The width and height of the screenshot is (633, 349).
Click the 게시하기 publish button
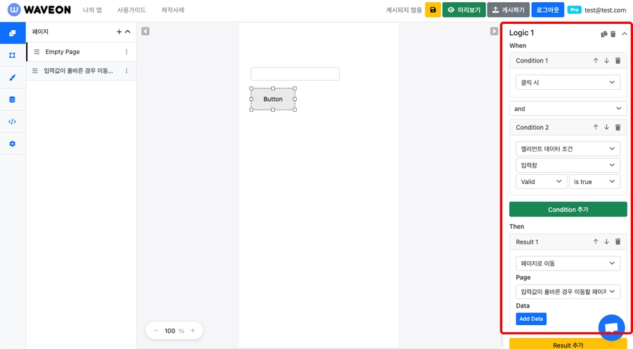(509, 10)
